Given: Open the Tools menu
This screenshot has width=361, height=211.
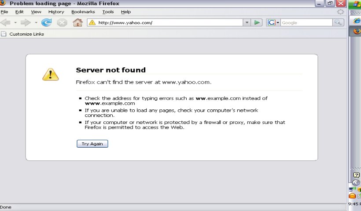Looking at the screenshot, I should tap(108, 12).
